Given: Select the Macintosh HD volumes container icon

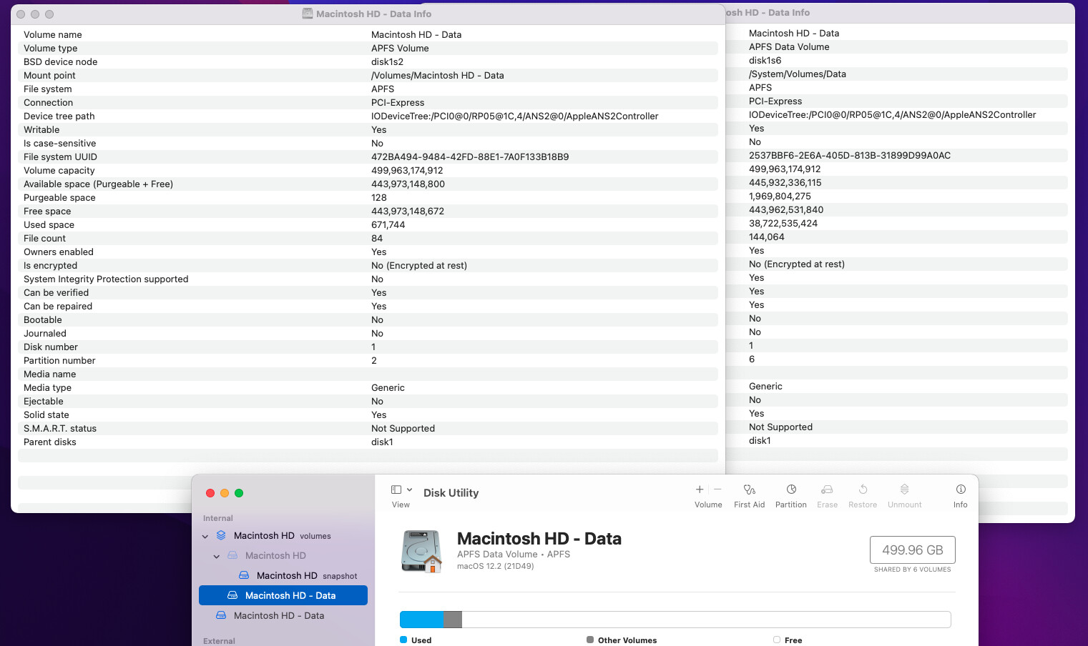Looking at the screenshot, I should 221,535.
